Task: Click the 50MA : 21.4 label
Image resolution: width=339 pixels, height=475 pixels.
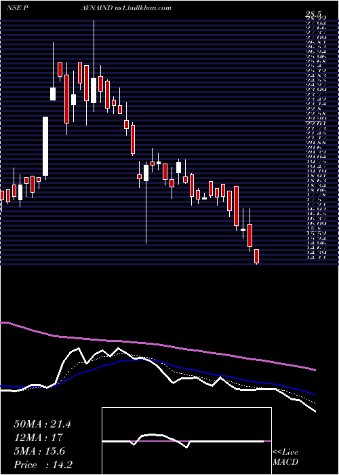Action: (x=42, y=424)
